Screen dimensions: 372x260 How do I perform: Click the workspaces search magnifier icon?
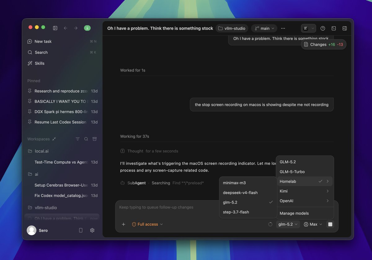(86, 139)
